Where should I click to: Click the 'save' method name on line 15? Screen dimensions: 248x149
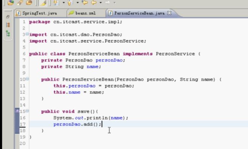[x=84, y=112]
